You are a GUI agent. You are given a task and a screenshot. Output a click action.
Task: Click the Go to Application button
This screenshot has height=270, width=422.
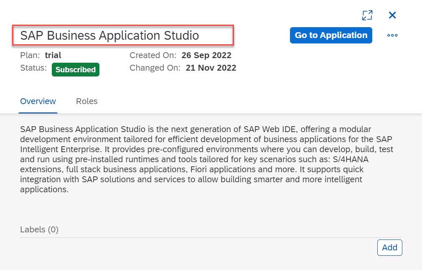330,36
